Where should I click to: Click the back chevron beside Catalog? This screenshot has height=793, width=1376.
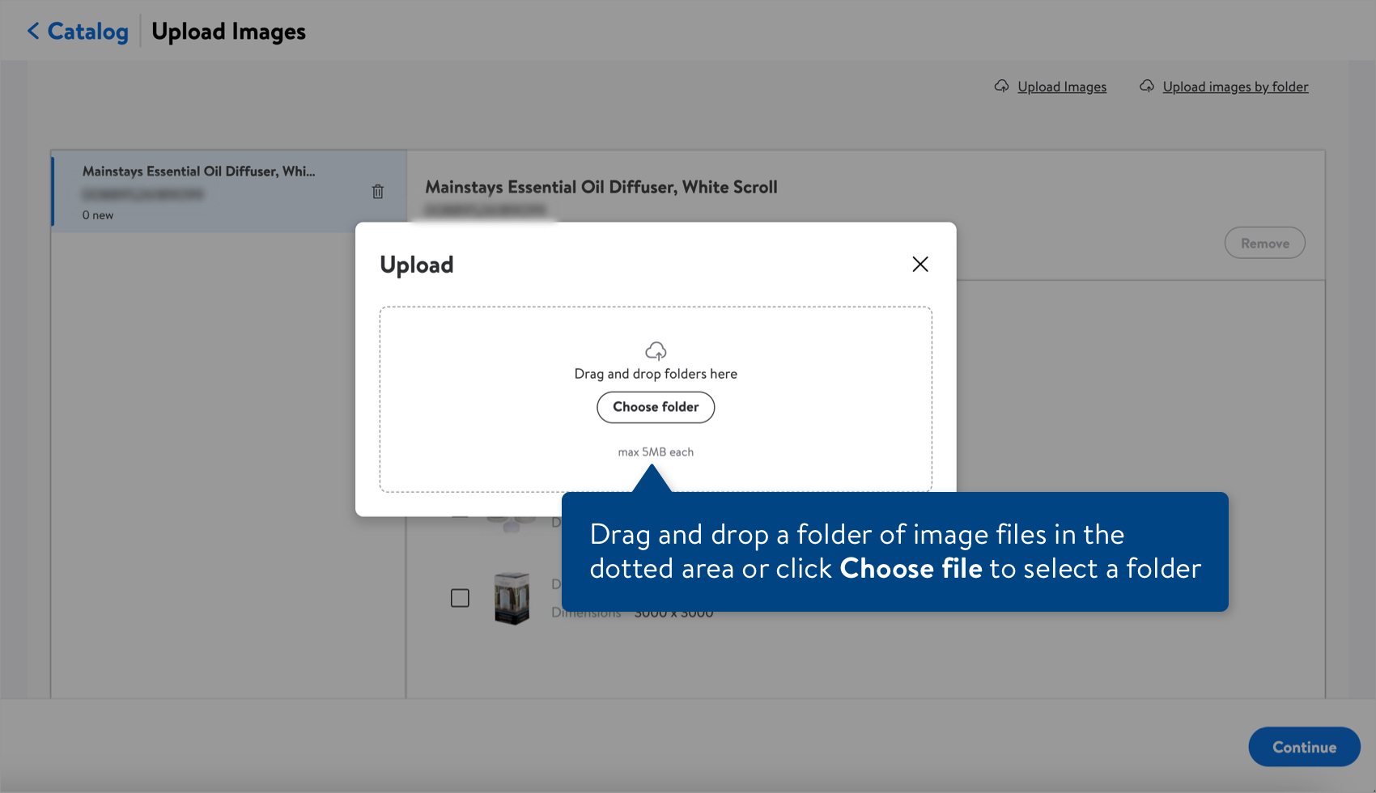32,31
